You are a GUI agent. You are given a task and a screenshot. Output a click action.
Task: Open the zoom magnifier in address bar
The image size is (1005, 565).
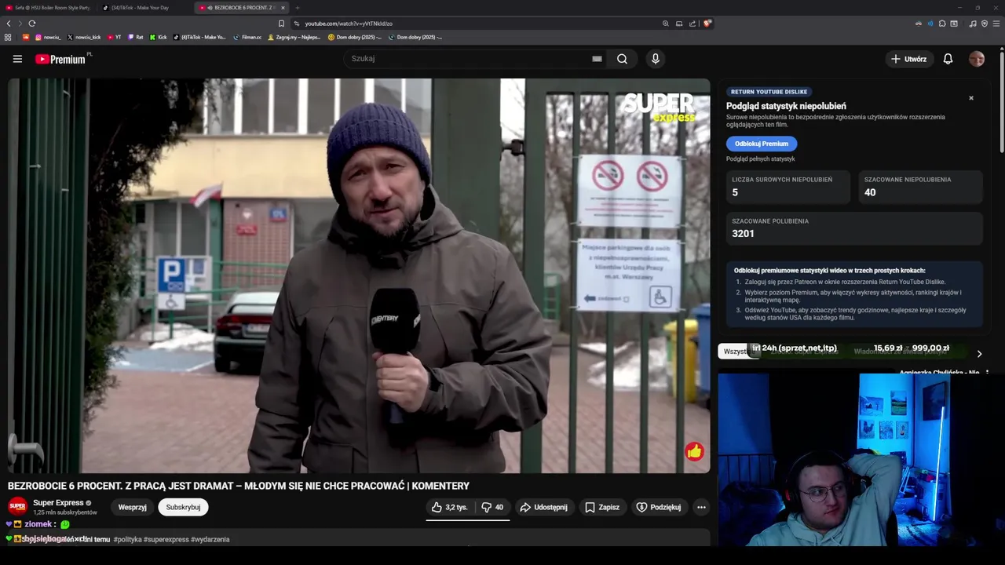666,24
